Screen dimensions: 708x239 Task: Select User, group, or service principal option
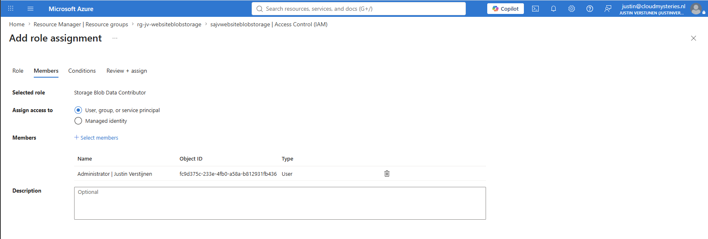click(78, 110)
